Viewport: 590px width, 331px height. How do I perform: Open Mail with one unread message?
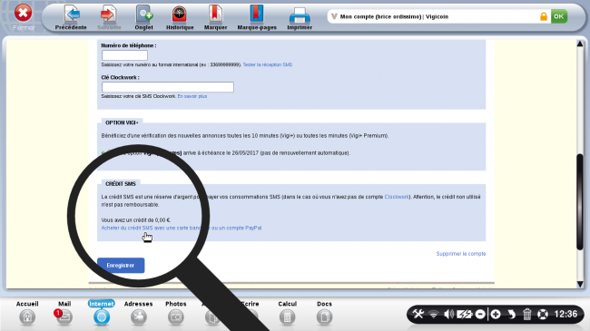click(64, 317)
